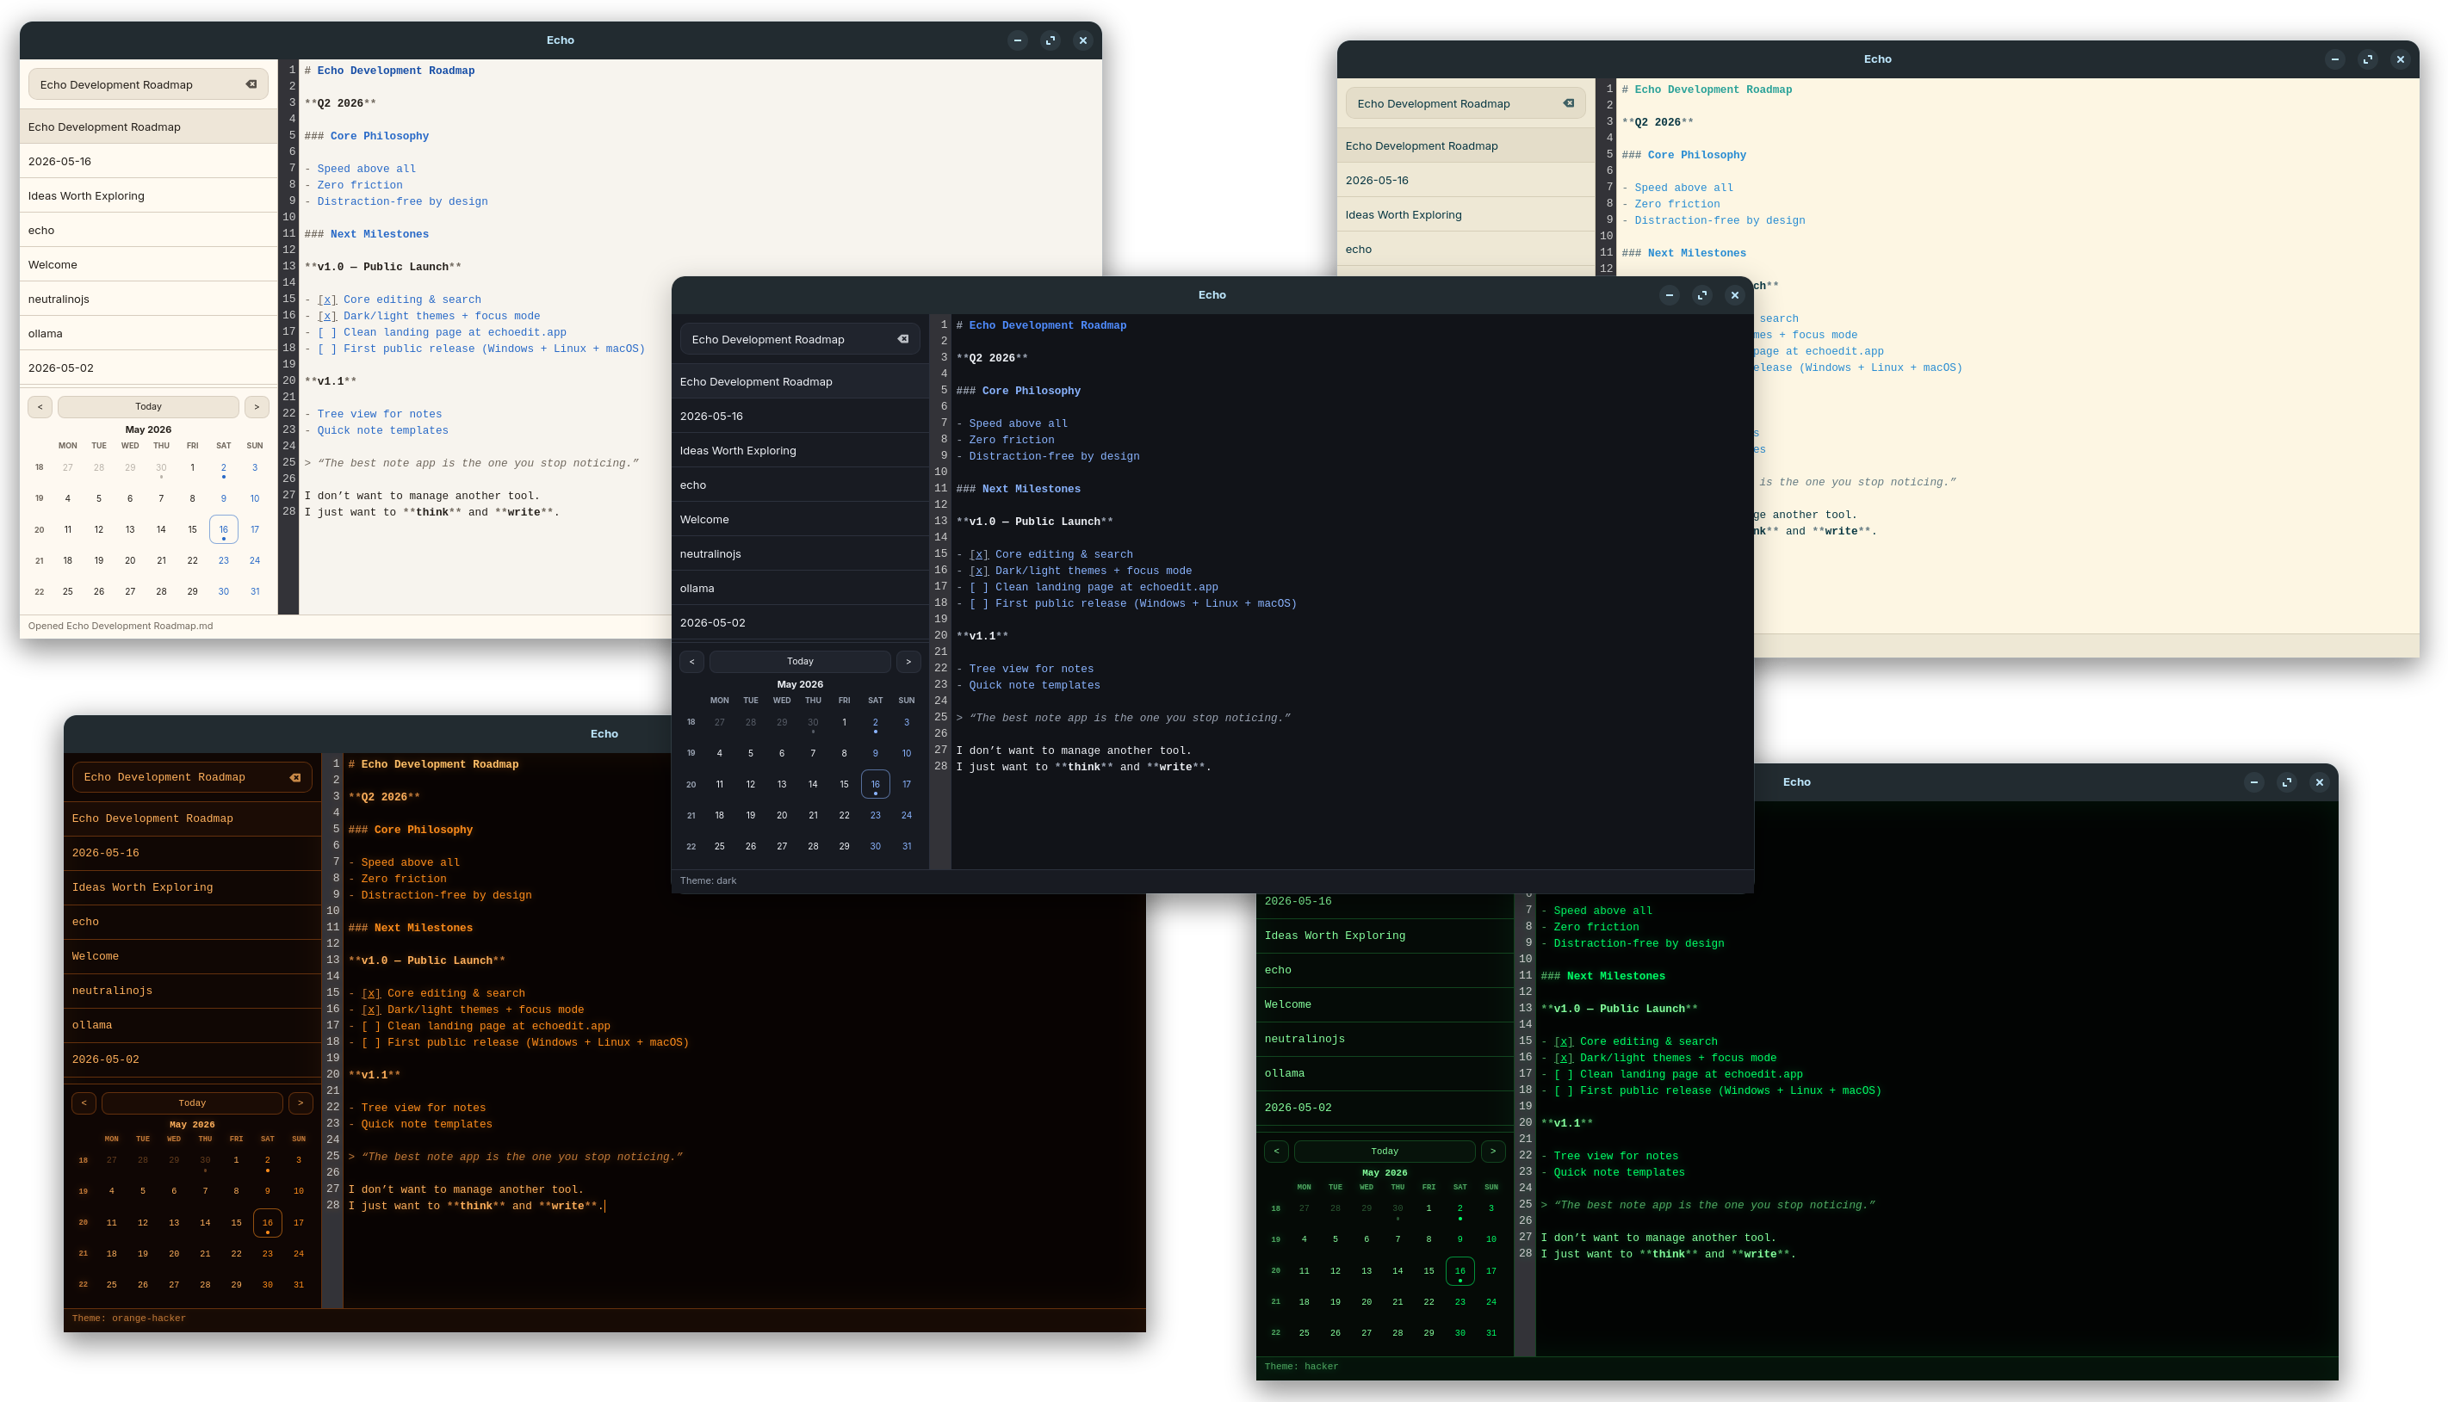Toggle Clean landing page checkbox in light editor

[x=327, y=332]
